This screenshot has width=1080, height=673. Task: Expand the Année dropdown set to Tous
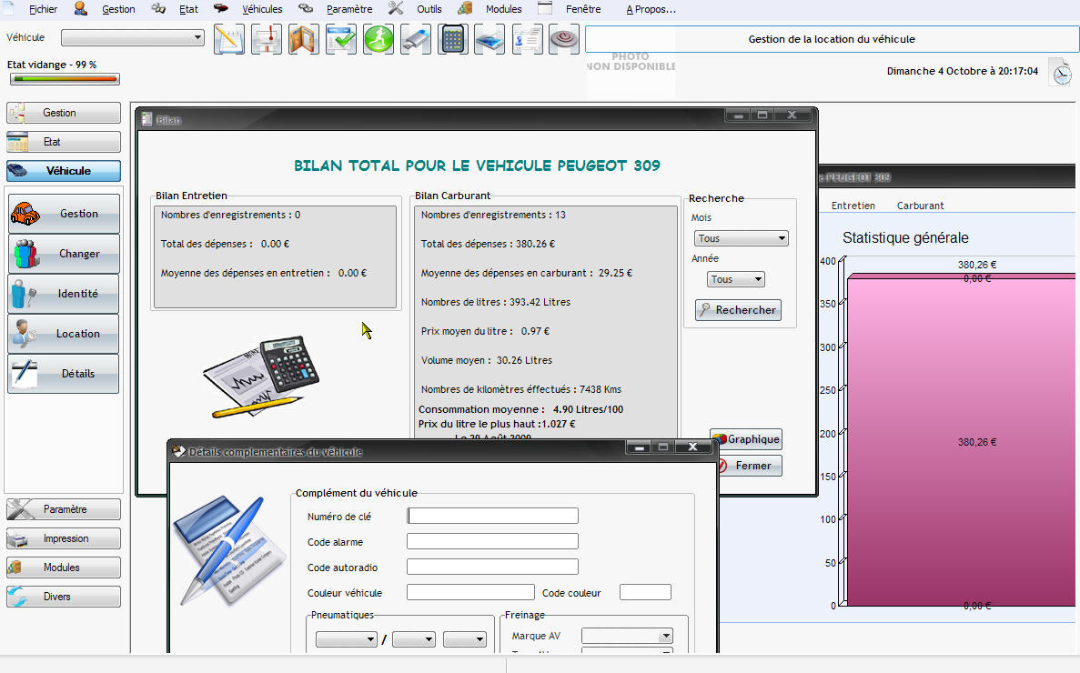pyautogui.click(x=736, y=279)
